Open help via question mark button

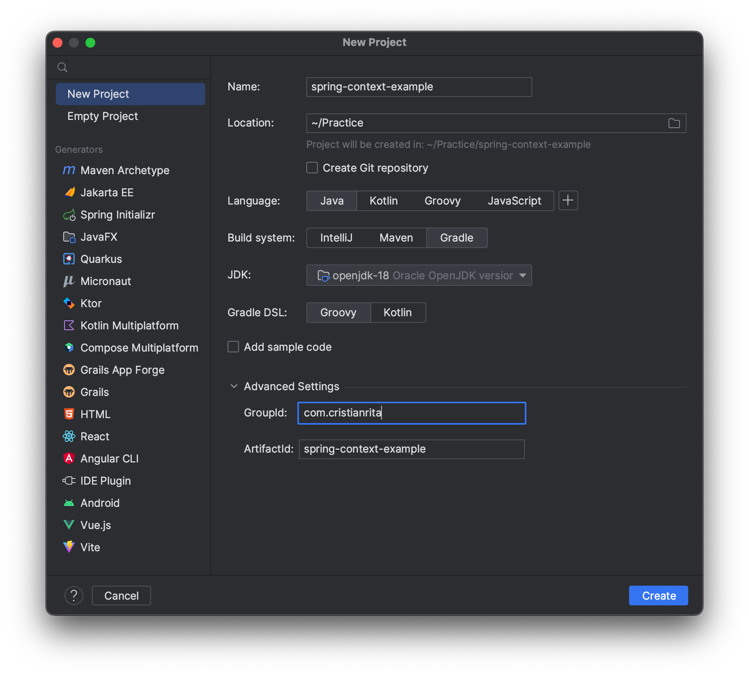point(74,596)
